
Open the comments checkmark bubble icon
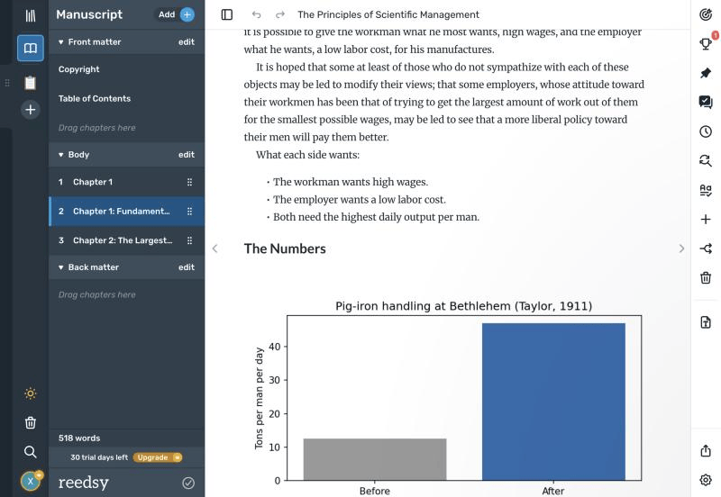706,102
